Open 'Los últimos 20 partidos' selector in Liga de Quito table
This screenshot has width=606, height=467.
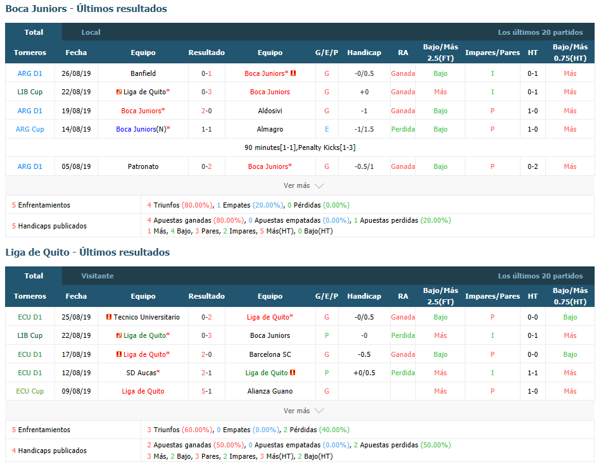[540, 276]
